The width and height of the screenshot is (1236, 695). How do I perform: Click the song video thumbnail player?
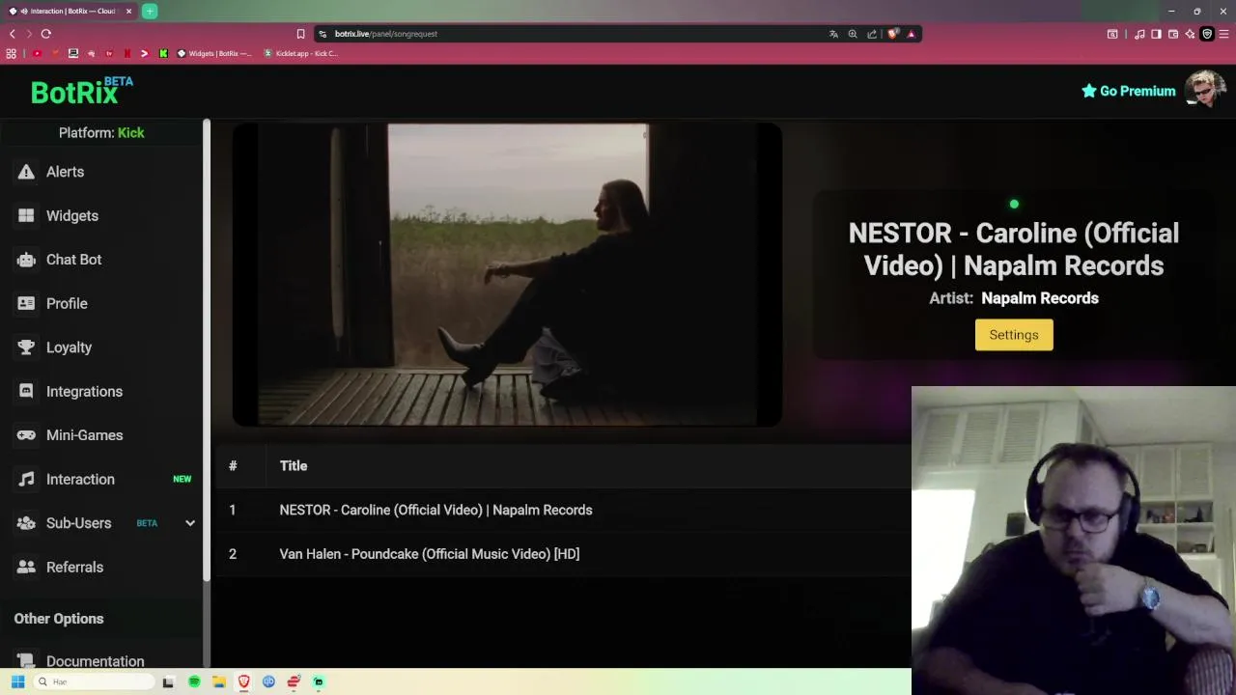pyautogui.click(x=507, y=274)
